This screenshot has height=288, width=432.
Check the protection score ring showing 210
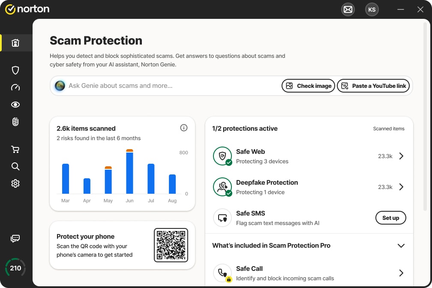[15, 268]
